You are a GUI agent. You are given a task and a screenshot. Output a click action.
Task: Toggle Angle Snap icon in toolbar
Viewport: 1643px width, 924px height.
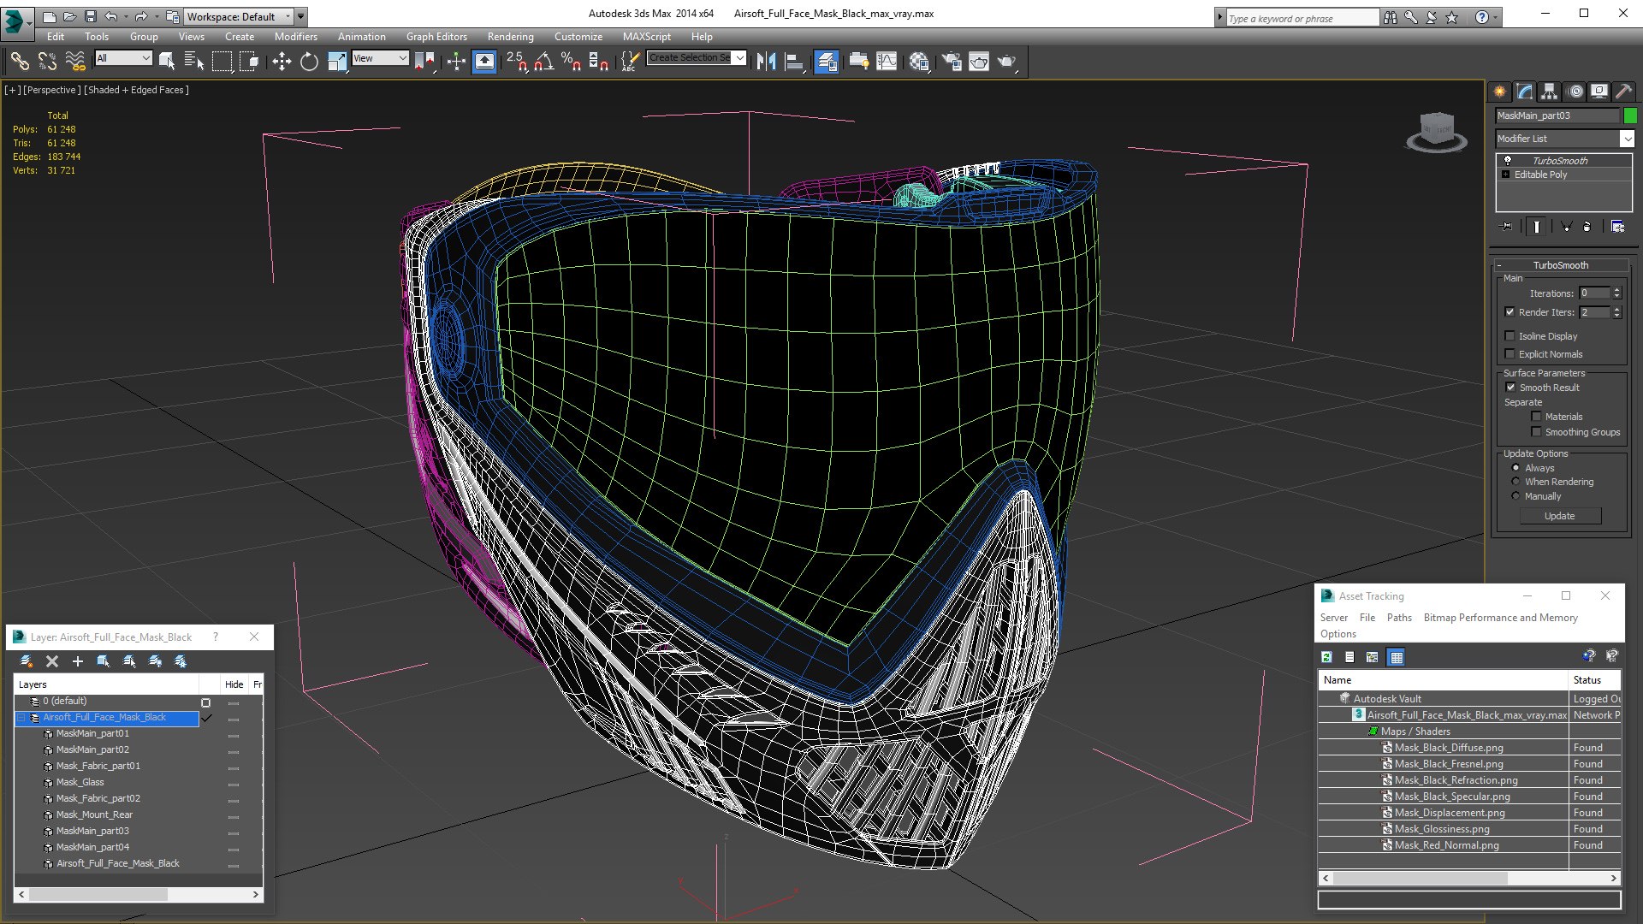click(x=543, y=61)
